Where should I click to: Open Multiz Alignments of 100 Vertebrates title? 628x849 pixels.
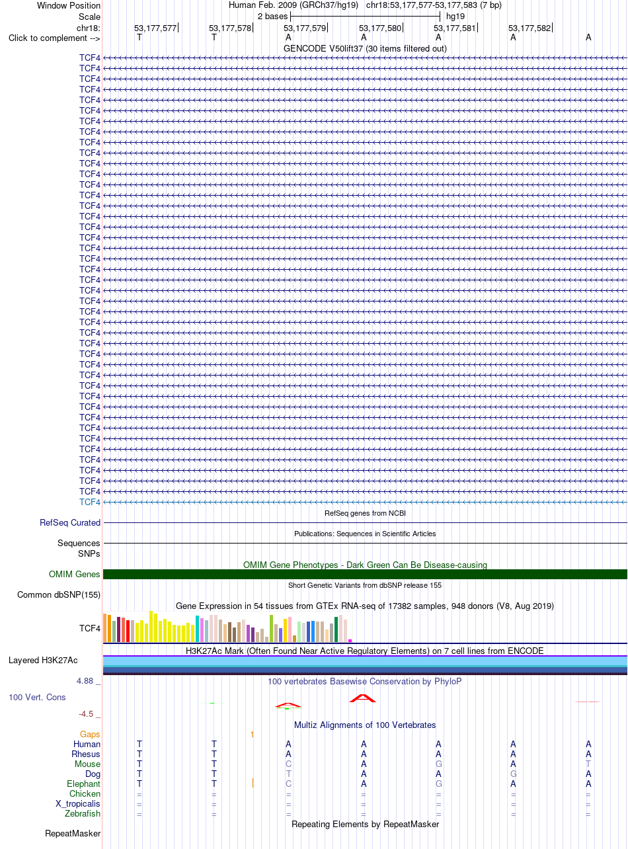pyautogui.click(x=365, y=725)
